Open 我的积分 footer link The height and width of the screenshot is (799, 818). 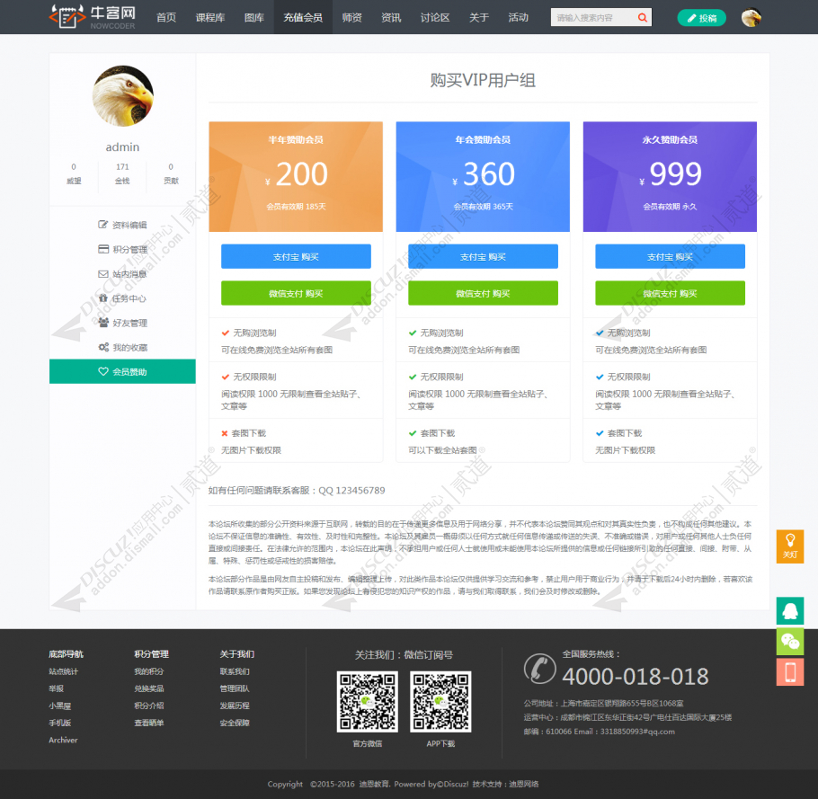coord(148,671)
